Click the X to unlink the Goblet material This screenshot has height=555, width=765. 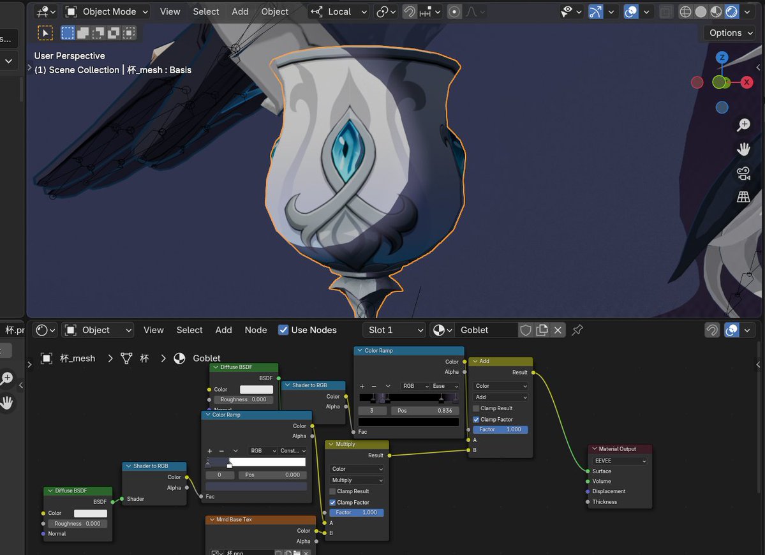coord(558,330)
